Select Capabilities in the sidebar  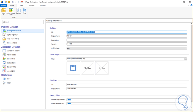[11, 59]
